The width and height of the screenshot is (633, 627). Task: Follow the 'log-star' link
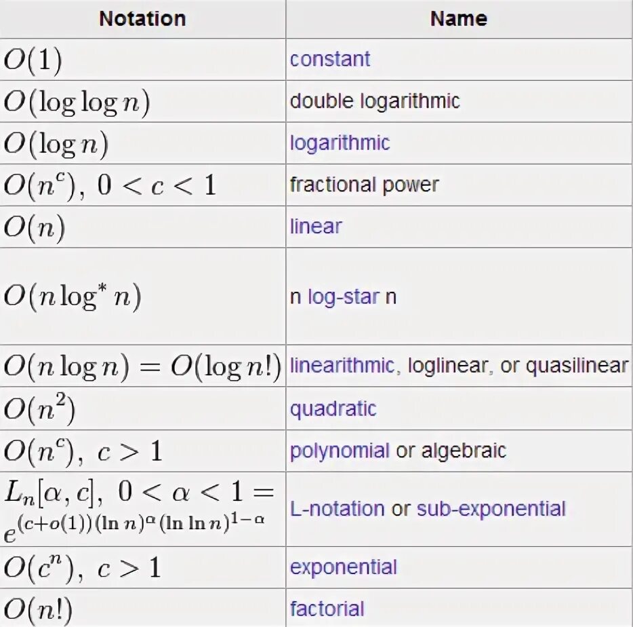pos(344,297)
